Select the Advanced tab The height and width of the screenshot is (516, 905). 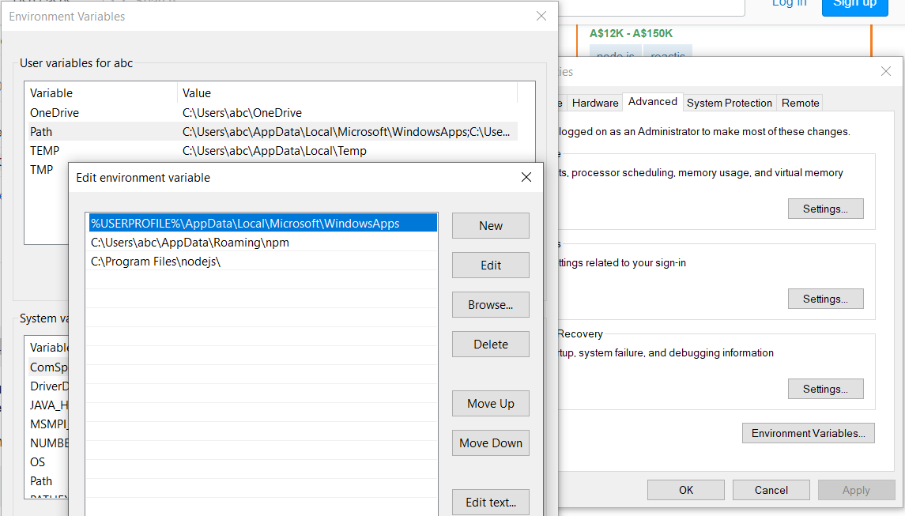pyautogui.click(x=652, y=101)
